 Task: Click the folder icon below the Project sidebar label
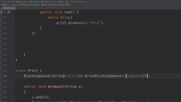[x=1, y=12]
